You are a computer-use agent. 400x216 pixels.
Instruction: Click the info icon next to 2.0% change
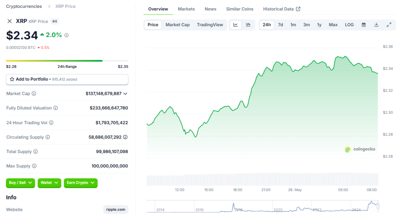[x=66, y=35]
